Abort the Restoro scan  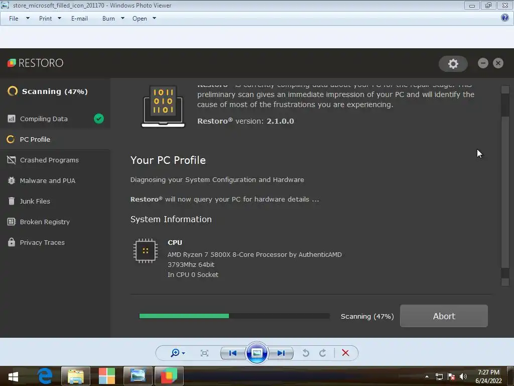444,316
